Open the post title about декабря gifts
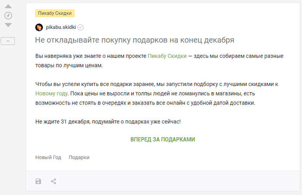 tap(135, 40)
